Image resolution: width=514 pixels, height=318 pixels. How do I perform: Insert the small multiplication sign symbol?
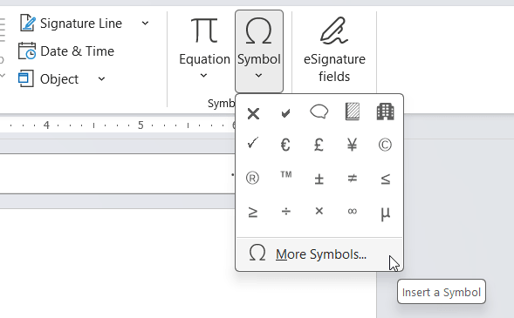(x=319, y=211)
